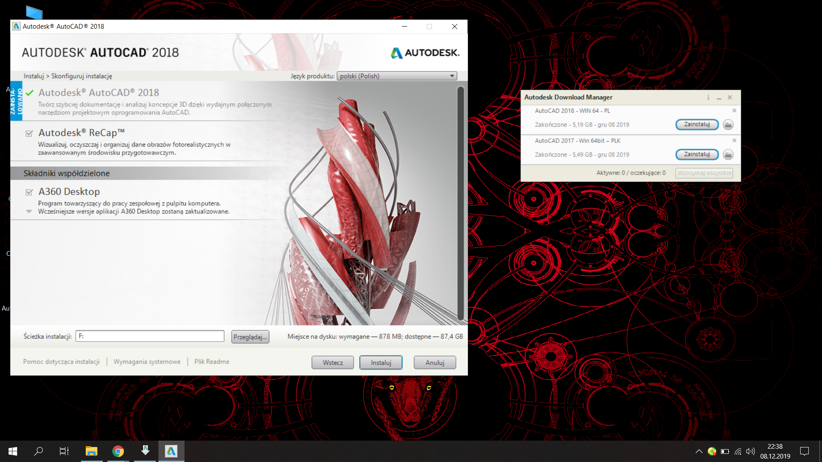Minimize the Autodesk Download Manager panel

click(719, 98)
